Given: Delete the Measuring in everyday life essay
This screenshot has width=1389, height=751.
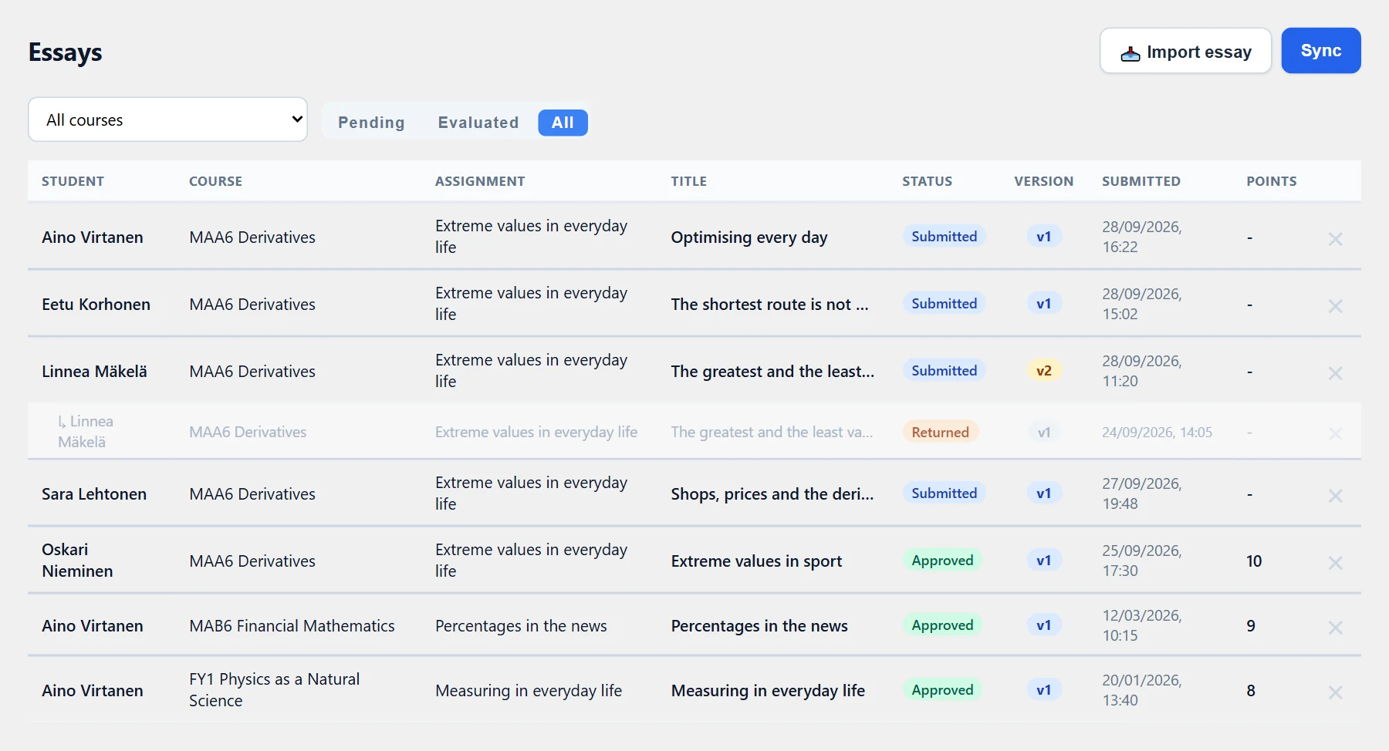Looking at the screenshot, I should (1335, 692).
